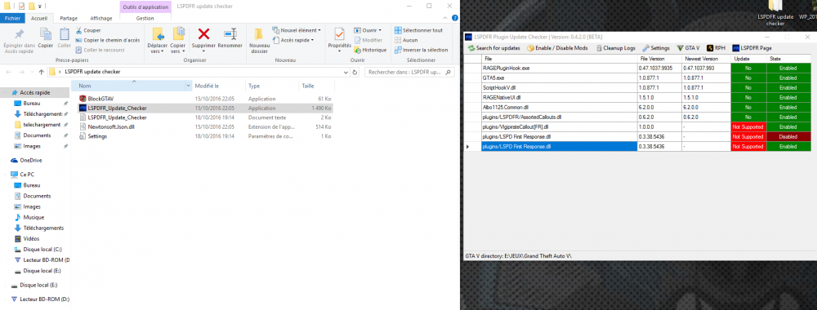Click Cleanup Logs toolbar button
Image resolution: width=817 pixels, height=310 pixels.
(x=615, y=48)
